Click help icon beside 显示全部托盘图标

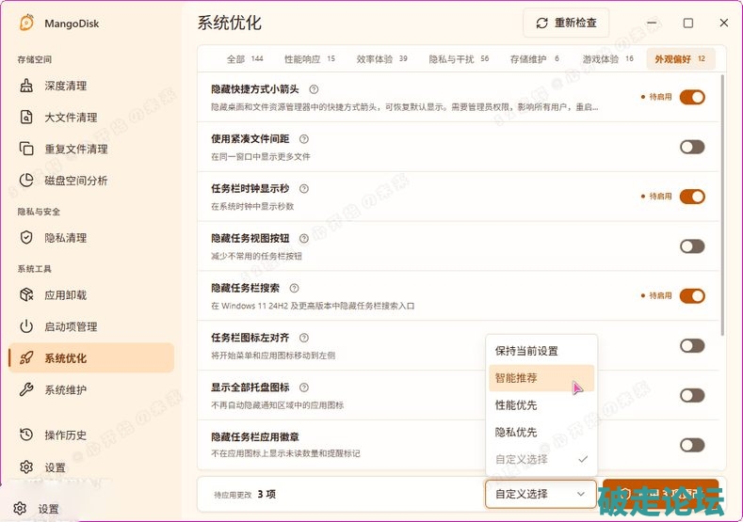point(304,388)
